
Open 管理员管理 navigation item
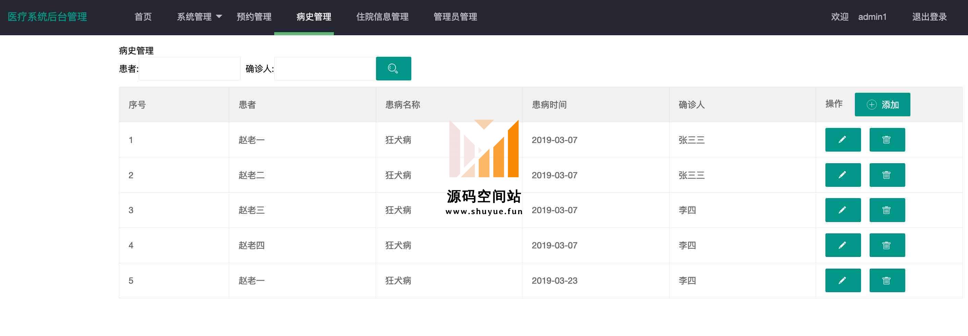455,17
